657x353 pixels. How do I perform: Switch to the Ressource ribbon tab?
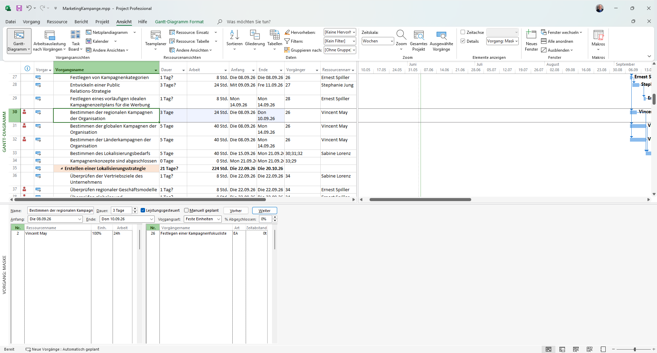pyautogui.click(x=57, y=22)
